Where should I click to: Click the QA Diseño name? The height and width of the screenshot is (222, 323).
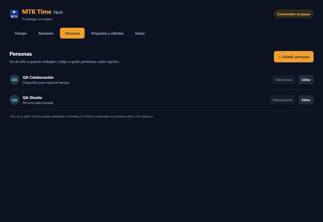point(32,98)
